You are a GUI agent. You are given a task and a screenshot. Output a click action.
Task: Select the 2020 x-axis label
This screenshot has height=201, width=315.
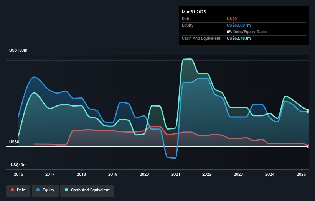pos(144,174)
